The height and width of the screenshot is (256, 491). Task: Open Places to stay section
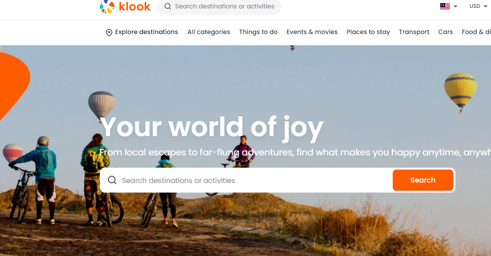point(368,32)
